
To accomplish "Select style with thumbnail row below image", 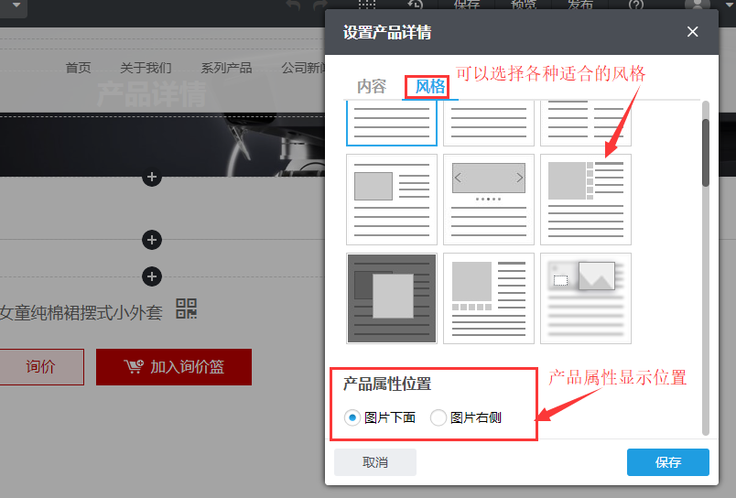I will (489, 298).
